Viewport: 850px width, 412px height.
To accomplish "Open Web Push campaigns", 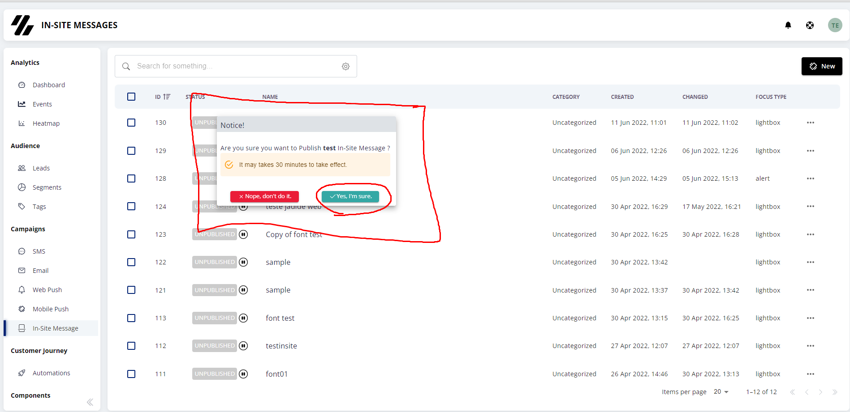I will [x=47, y=290].
